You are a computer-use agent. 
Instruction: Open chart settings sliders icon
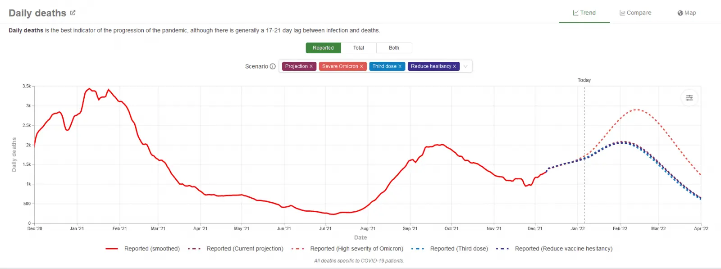tap(689, 98)
